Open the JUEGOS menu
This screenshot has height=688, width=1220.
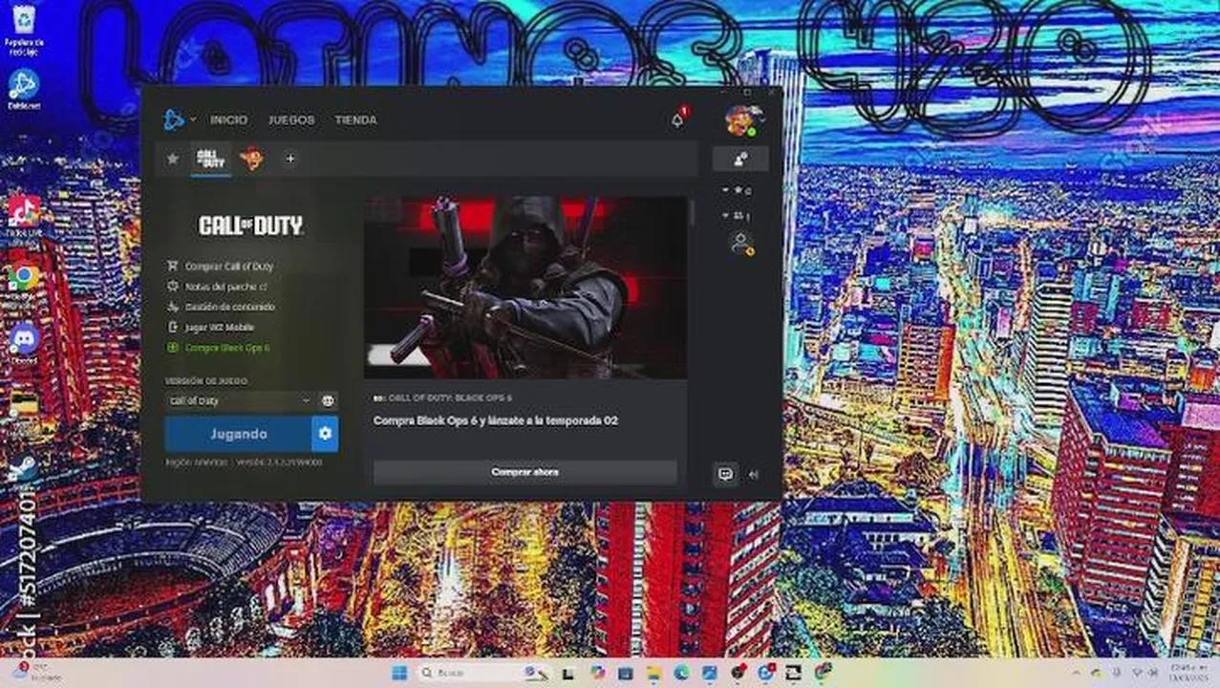(291, 120)
